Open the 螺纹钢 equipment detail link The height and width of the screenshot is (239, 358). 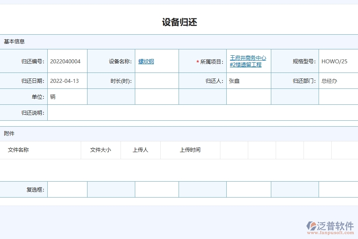click(x=145, y=61)
